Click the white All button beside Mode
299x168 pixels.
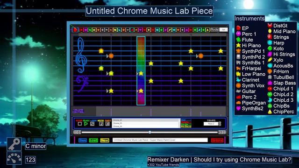click(x=223, y=30)
